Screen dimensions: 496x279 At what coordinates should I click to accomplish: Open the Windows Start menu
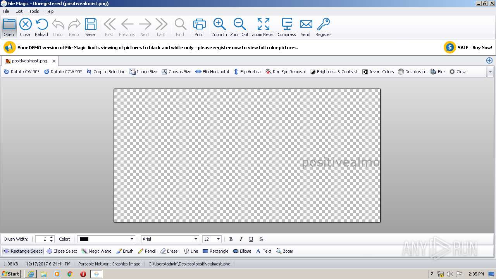tap(11, 274)
